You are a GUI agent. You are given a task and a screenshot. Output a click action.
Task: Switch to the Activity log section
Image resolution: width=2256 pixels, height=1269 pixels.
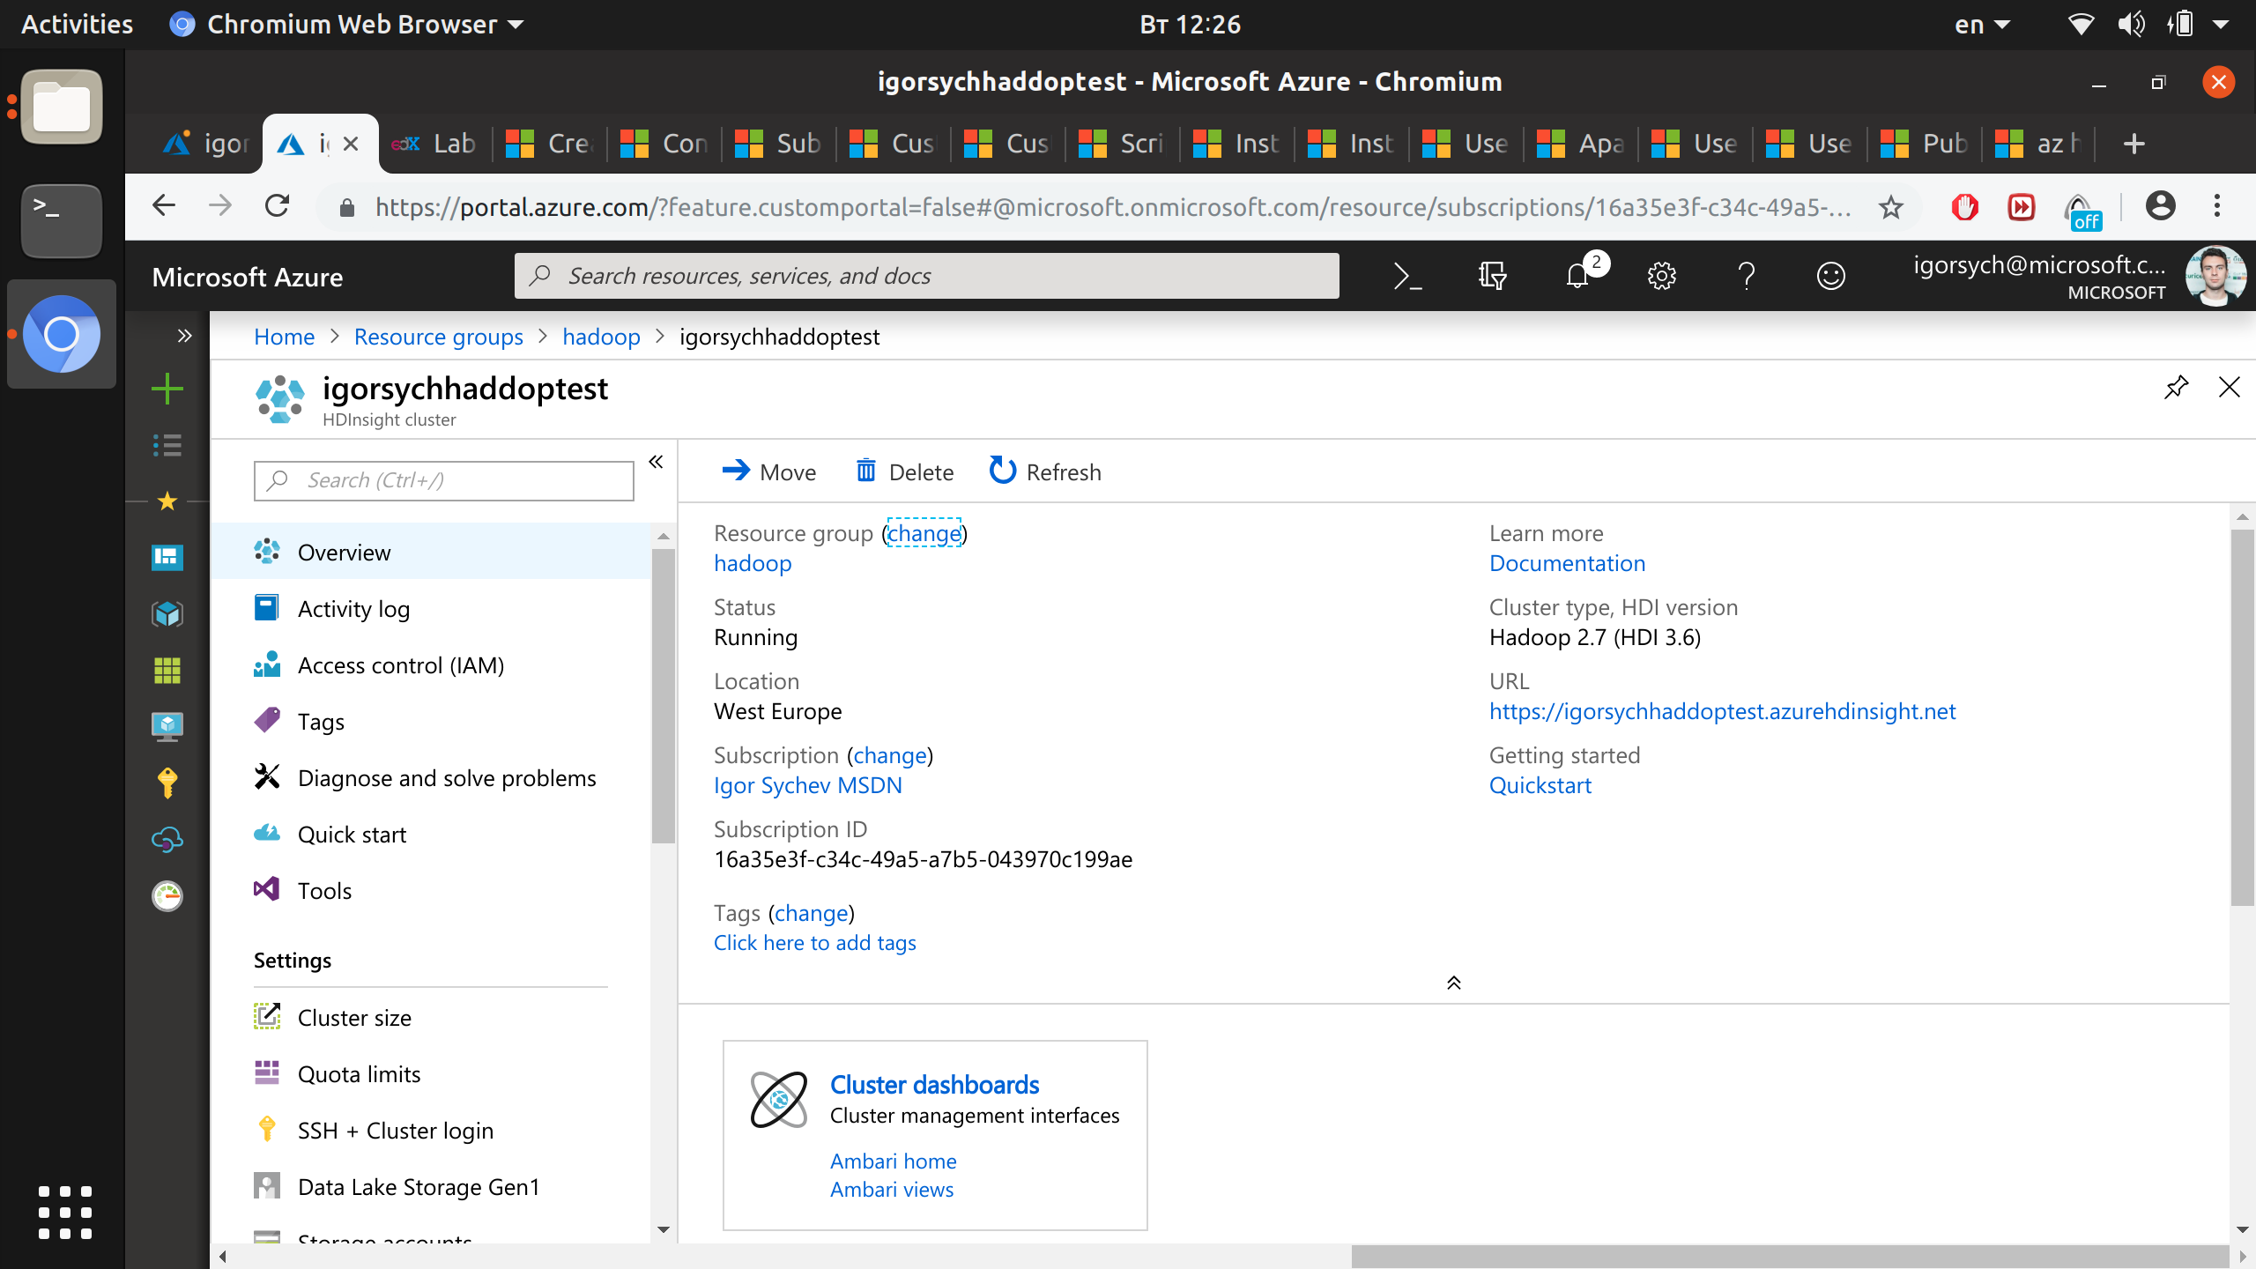pos(352,608)
